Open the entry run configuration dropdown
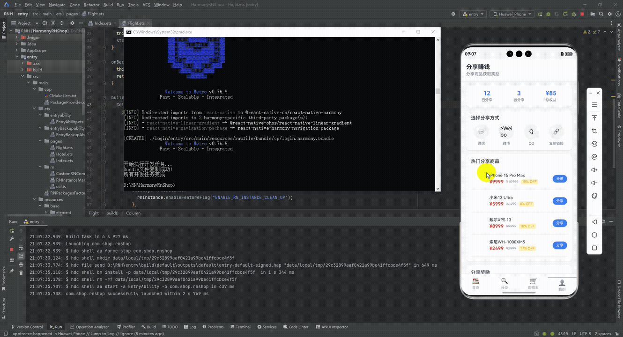 (x=473, y=14)
